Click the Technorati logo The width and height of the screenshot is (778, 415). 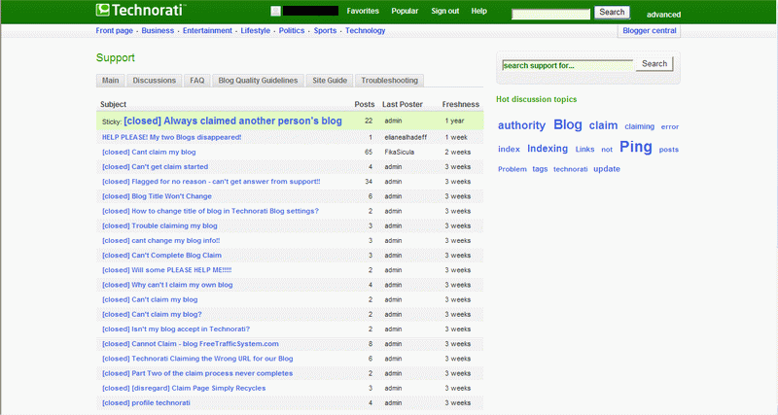point(141,11)
